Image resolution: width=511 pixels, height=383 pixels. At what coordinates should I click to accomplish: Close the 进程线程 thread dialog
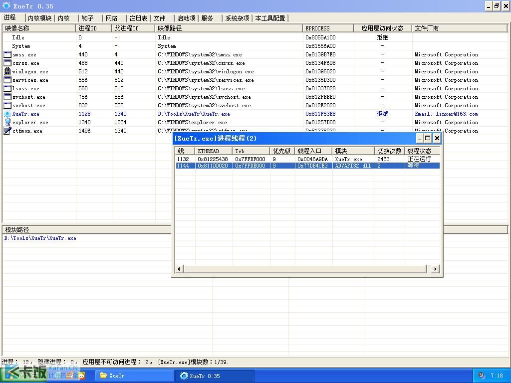pyautogui.click(x=437, y=138)
